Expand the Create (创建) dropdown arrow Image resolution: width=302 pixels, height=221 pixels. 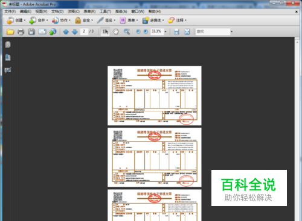25,20
